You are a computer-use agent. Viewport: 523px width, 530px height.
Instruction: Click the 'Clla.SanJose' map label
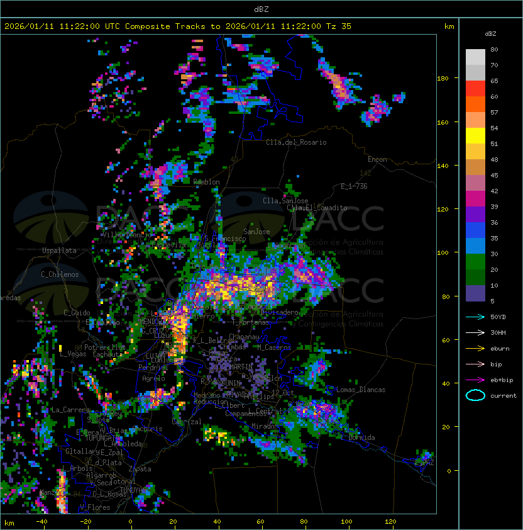tap(285, 201)
